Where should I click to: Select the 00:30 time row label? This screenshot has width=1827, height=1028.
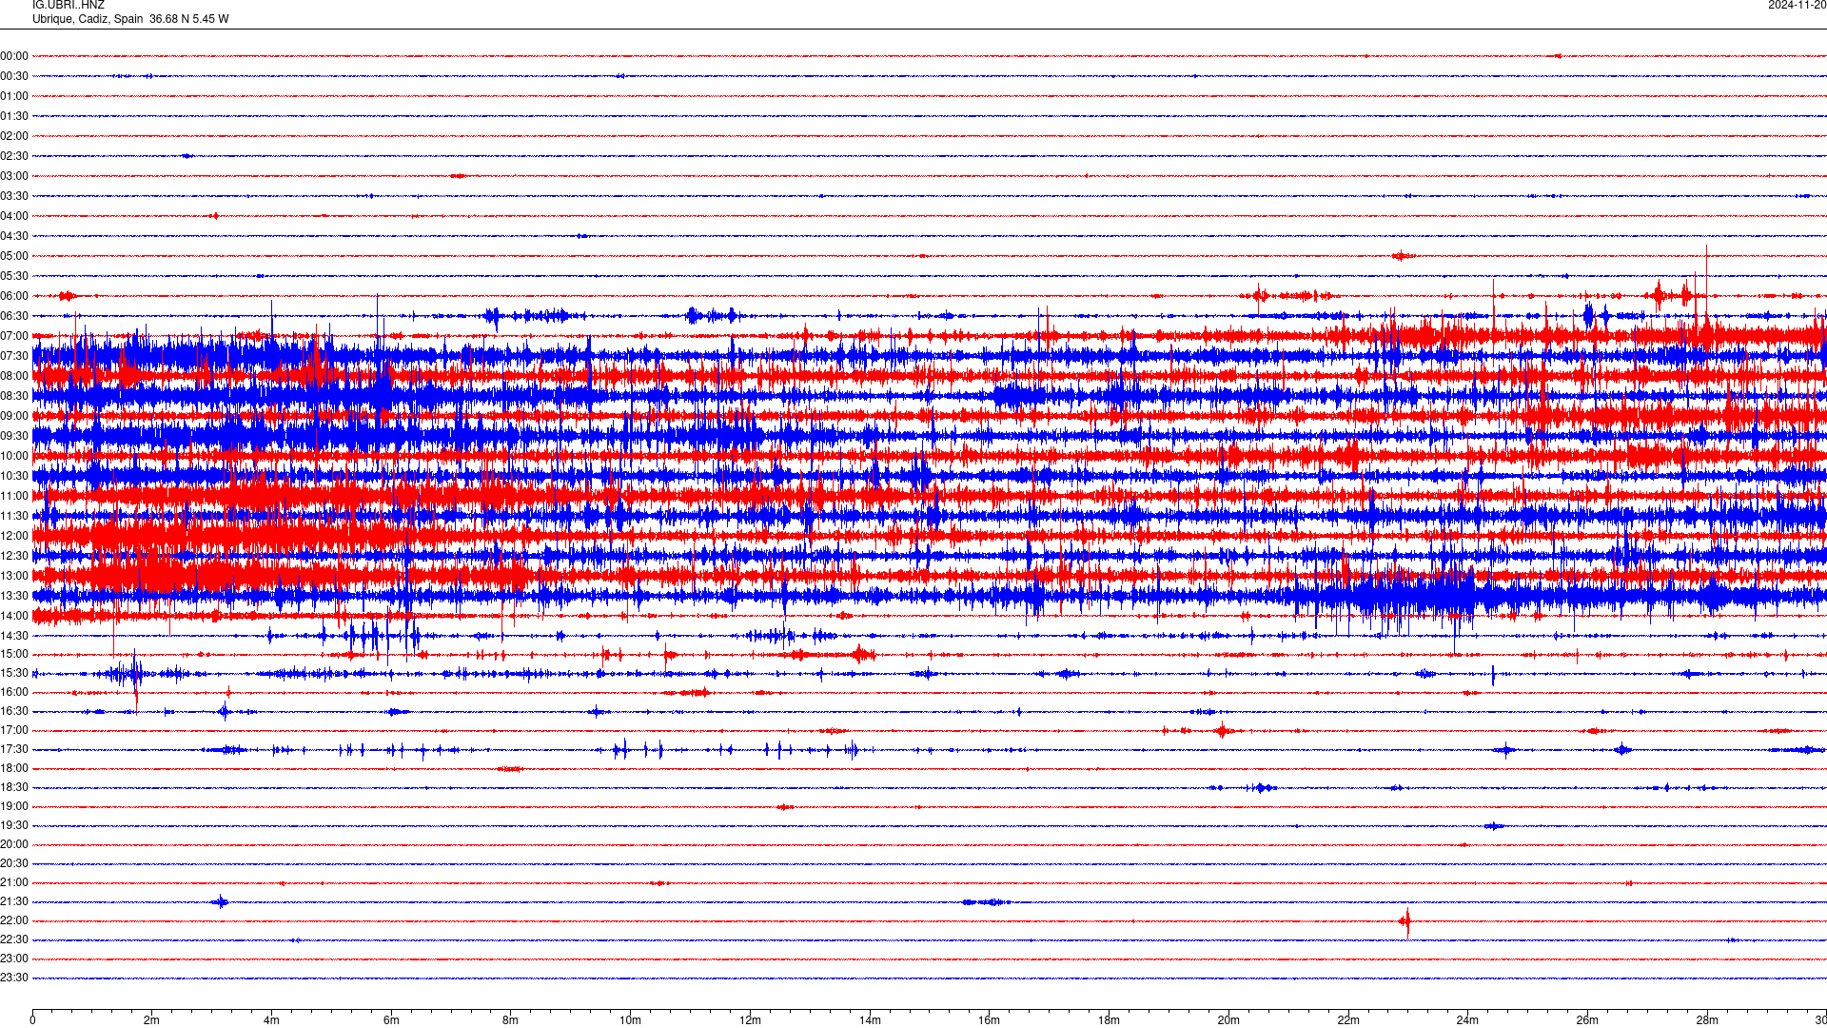point(14,76)
